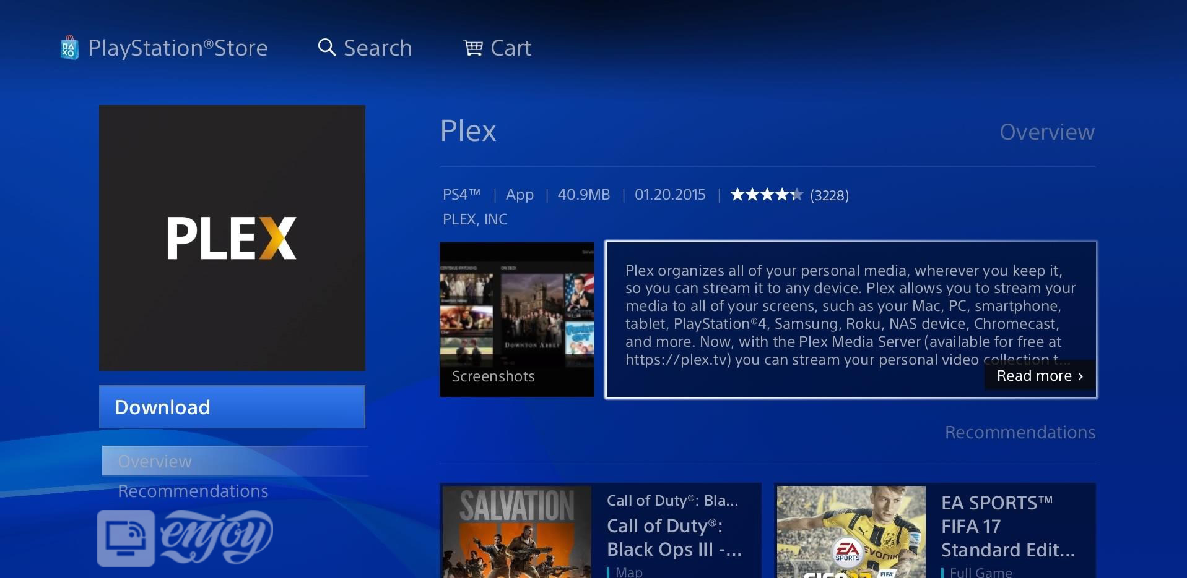Open the FIFA 17 cover image

(851, 532)
